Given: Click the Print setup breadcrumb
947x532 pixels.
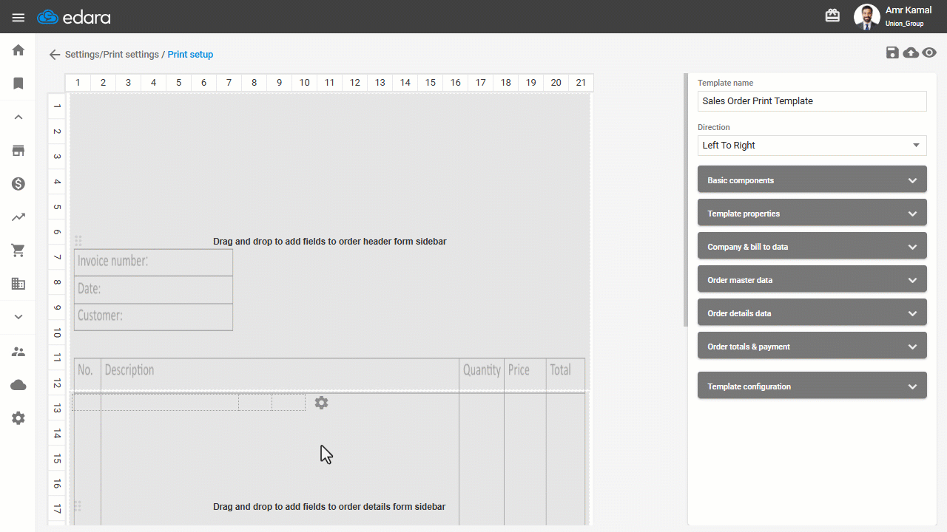Looking at the screenshot, I should point(190,55).
